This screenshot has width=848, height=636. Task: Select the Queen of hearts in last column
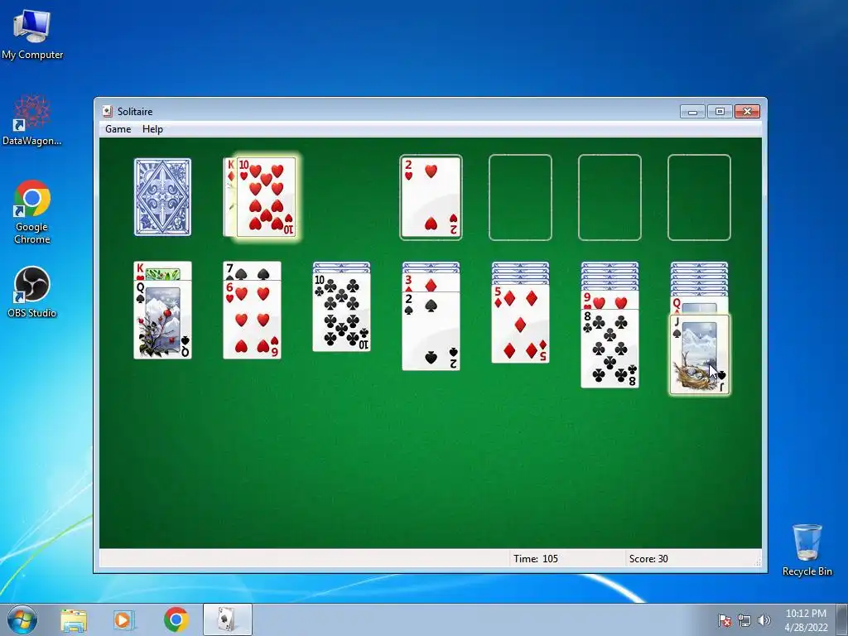point(699,306)
